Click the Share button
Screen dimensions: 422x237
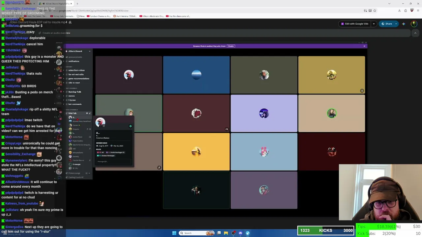(x=387, y=24)
